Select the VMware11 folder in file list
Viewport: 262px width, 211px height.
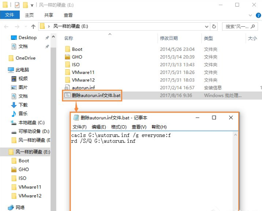coord(80,72)
